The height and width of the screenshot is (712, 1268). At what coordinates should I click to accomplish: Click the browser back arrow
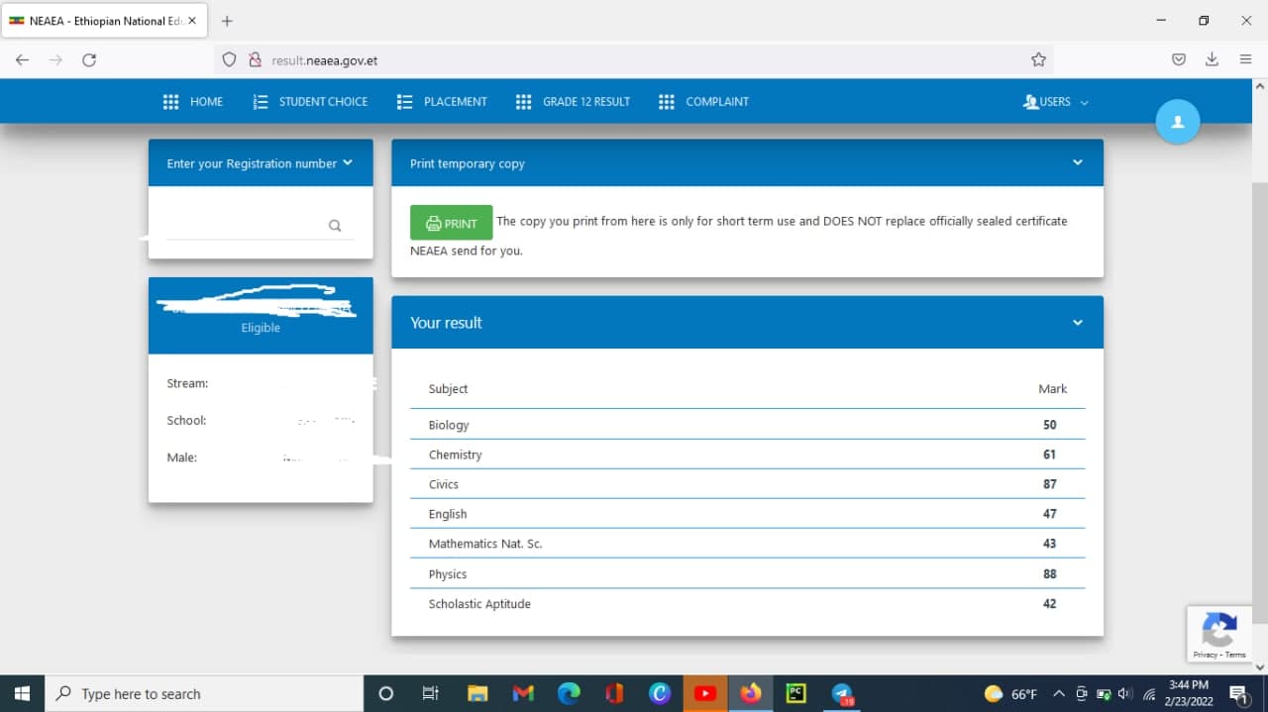(22, 59)
